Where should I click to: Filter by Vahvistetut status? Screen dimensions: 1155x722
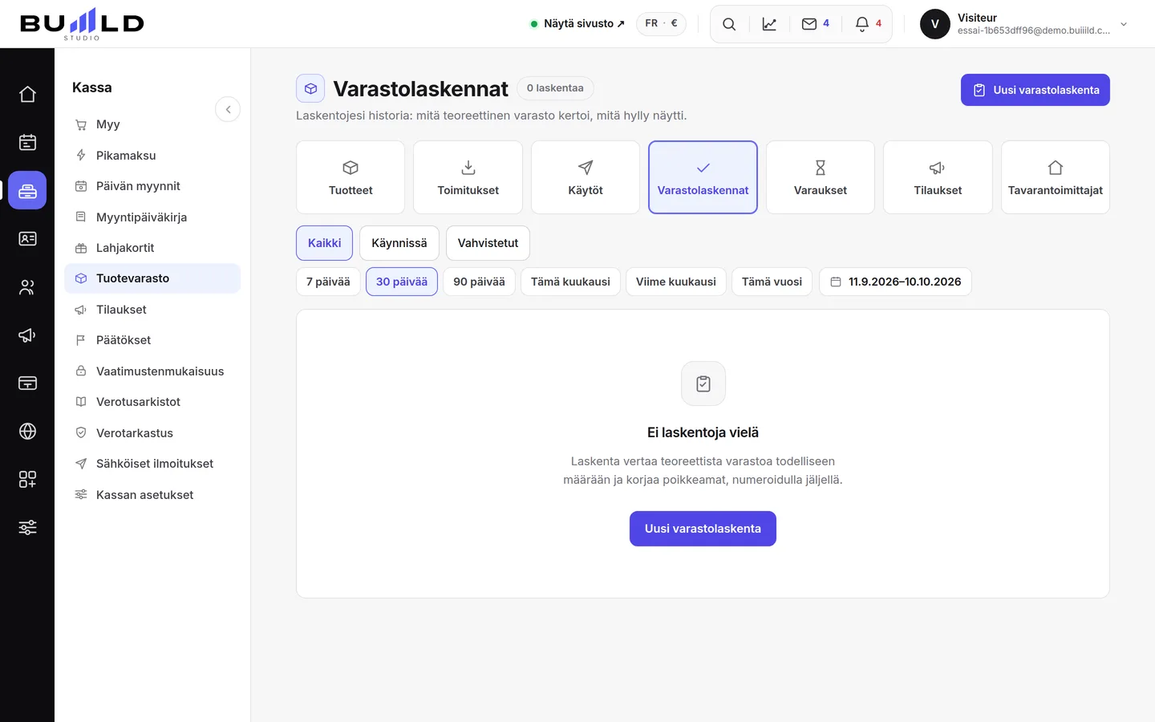tap(488, 243)
